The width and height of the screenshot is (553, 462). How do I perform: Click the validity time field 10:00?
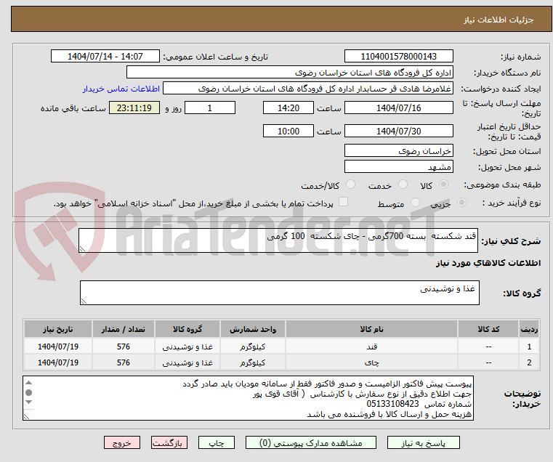tap(288, 131)
